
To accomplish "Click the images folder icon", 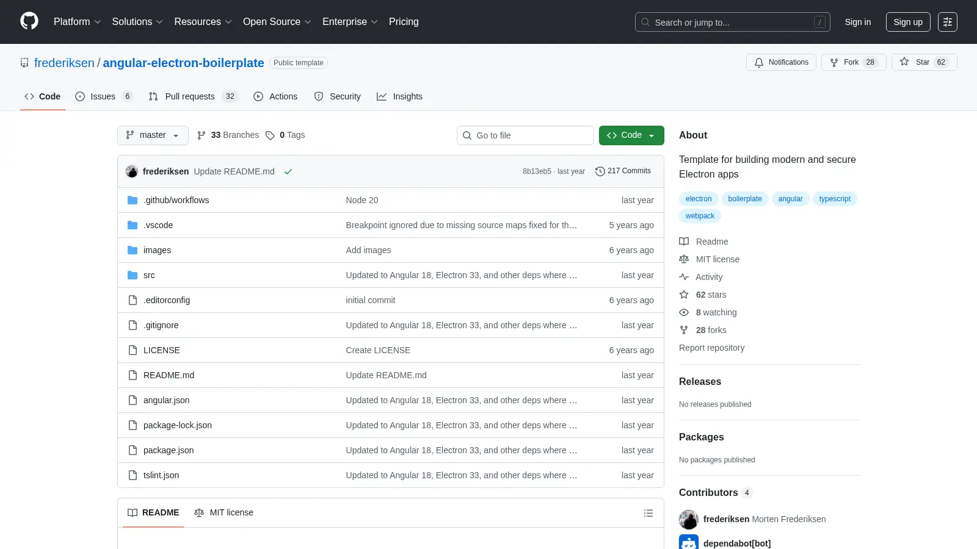I will (x=133, y=250).
